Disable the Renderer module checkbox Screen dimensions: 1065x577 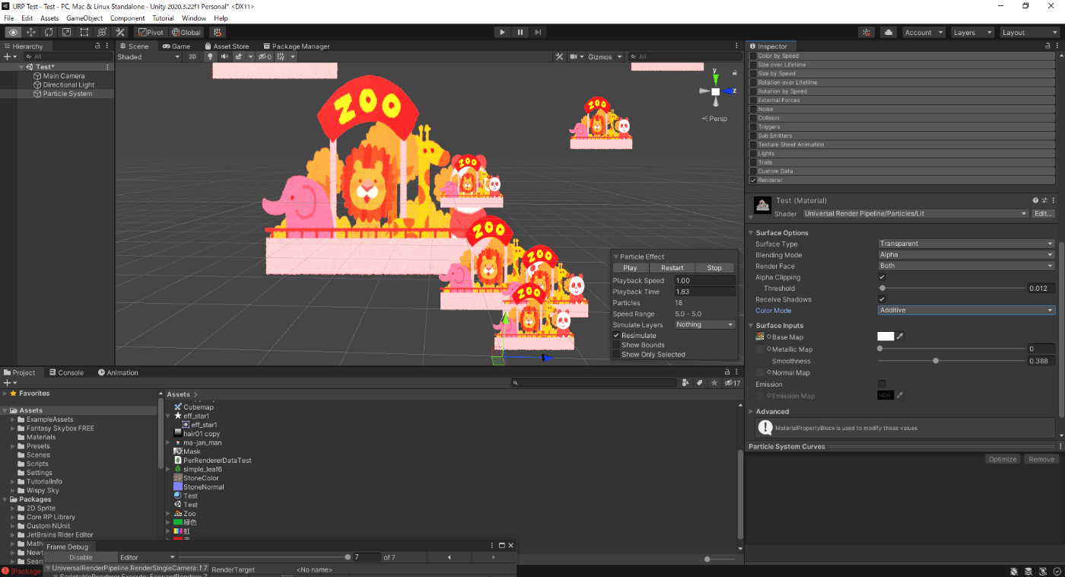[x=754, y=180]
